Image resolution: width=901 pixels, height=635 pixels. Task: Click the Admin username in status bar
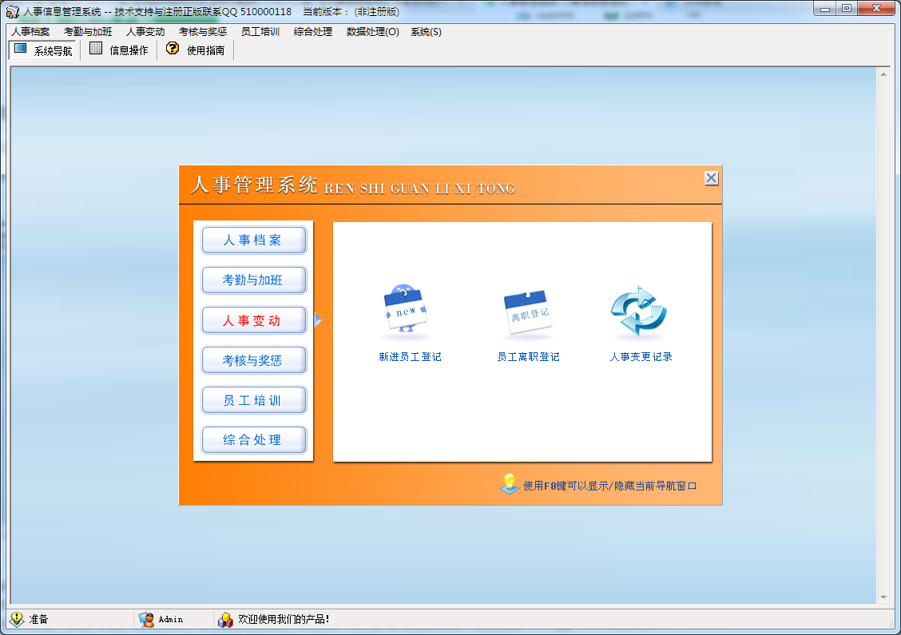[x=171, y=619]
